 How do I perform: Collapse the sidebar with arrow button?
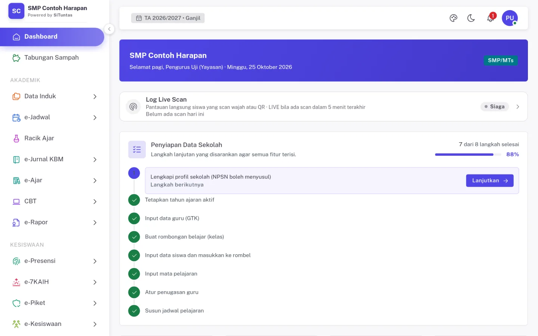109,29
